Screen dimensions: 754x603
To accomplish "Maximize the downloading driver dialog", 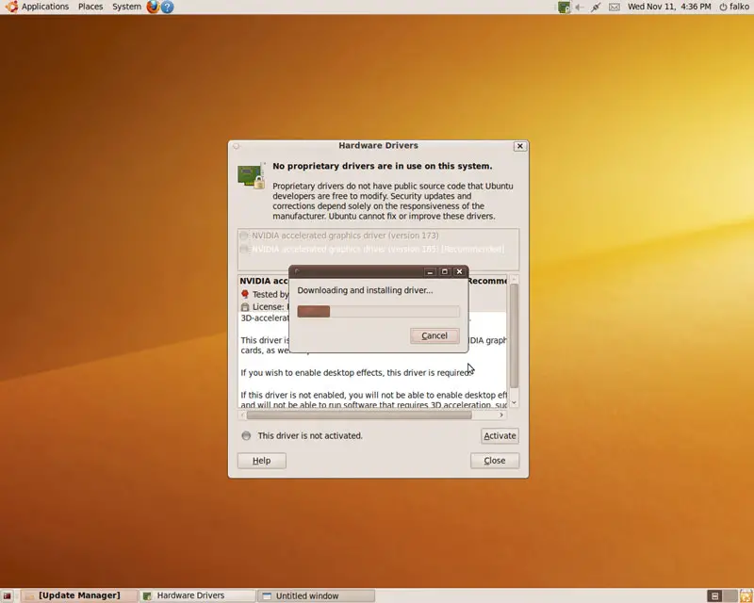I will tap(445, 271).
